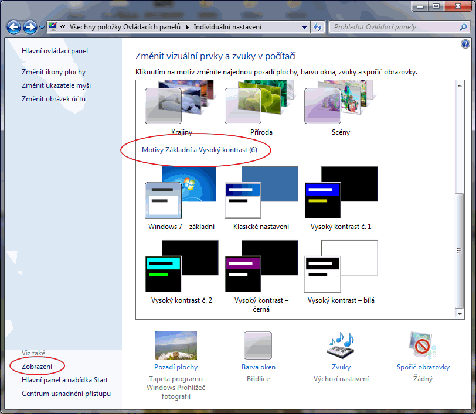Viewport: 476px width, 414px height.
Task: Close the Individuální nastavení window
Action: coord(458,6)
